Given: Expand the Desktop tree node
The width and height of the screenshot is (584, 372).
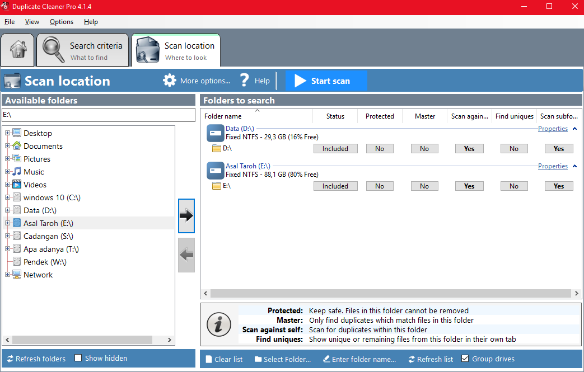Looking at the screenshot, I should 7,133.
